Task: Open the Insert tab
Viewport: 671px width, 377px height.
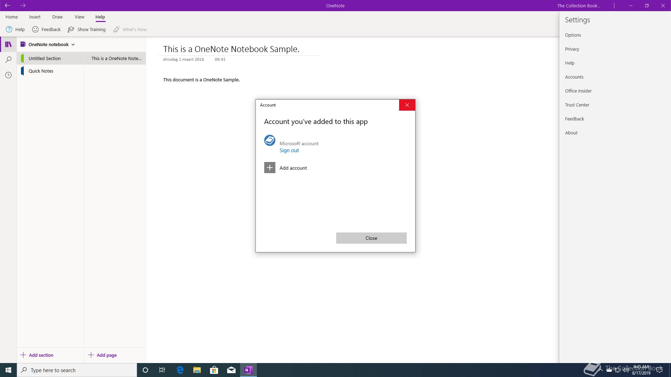Action: click(35, 17)
